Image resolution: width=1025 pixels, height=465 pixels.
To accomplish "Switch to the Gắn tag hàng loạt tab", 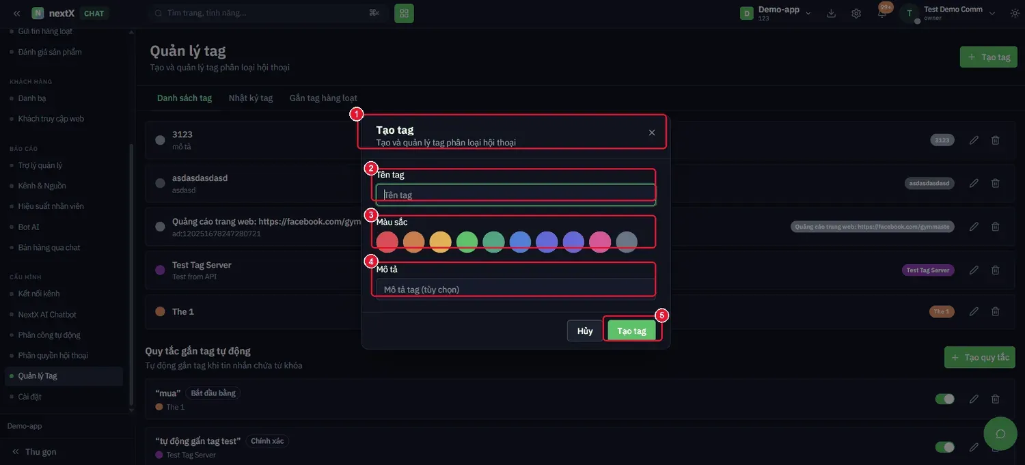I will tap(323, 98).
